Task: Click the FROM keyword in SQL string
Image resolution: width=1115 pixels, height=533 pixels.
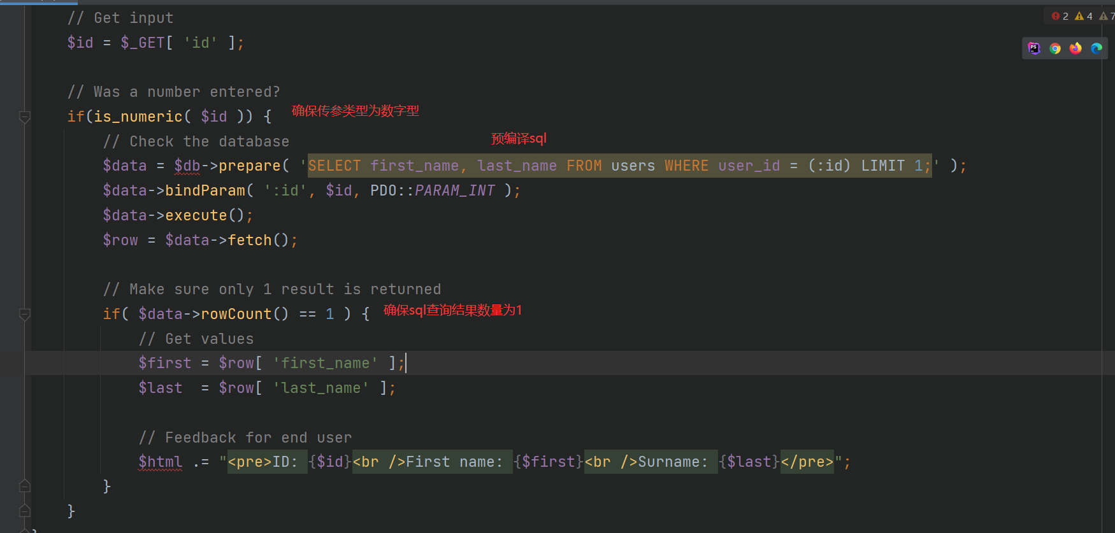Action: click(x=584, y=166)
